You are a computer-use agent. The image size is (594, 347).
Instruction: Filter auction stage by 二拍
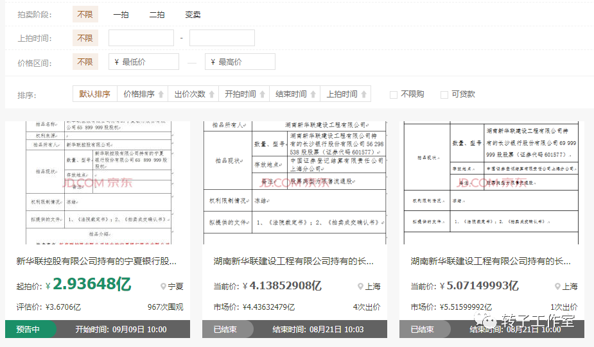coord(157,15)
